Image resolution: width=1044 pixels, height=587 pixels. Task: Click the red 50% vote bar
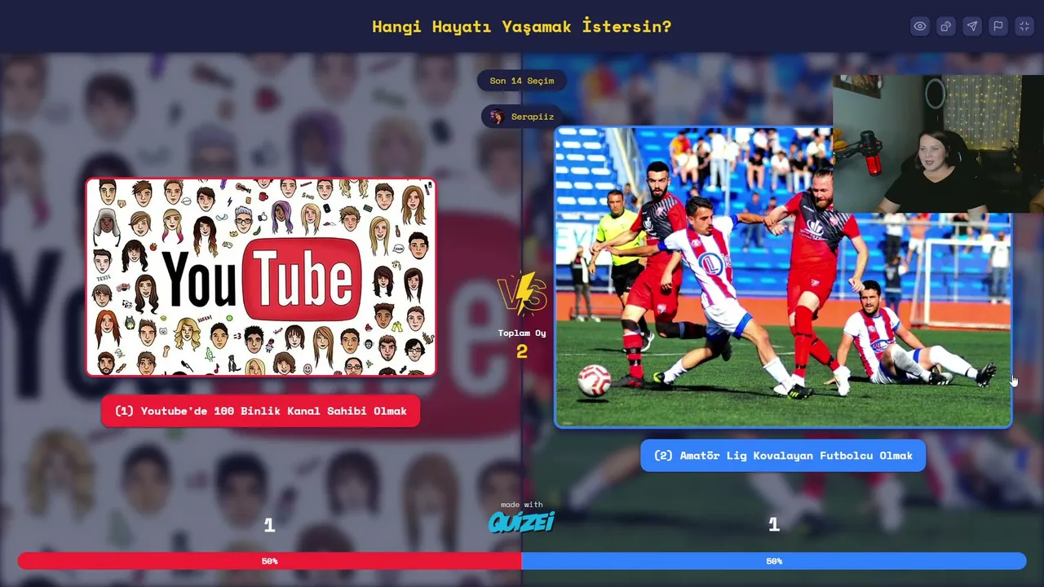coord(269,561)
